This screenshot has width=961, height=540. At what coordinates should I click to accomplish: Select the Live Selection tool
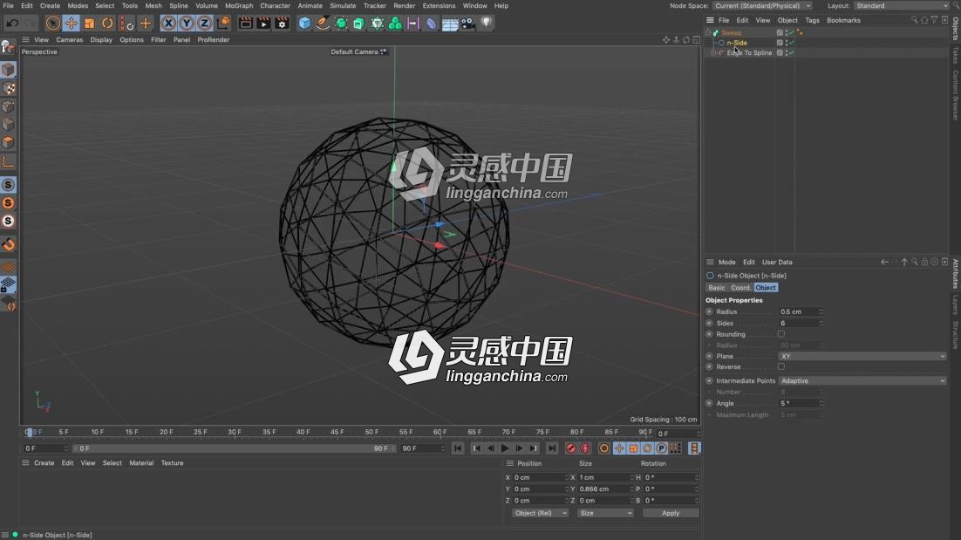(x=52, y=24)
